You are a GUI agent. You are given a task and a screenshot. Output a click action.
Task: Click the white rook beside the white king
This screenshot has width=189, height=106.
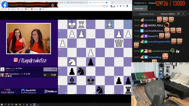tap(82, 24)
